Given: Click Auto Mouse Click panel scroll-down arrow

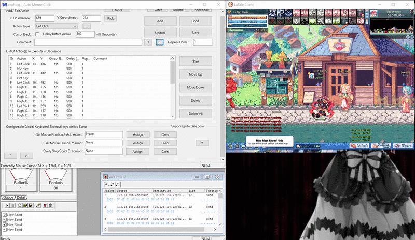Looking at the screenshot, I should [x=223, y=159].
